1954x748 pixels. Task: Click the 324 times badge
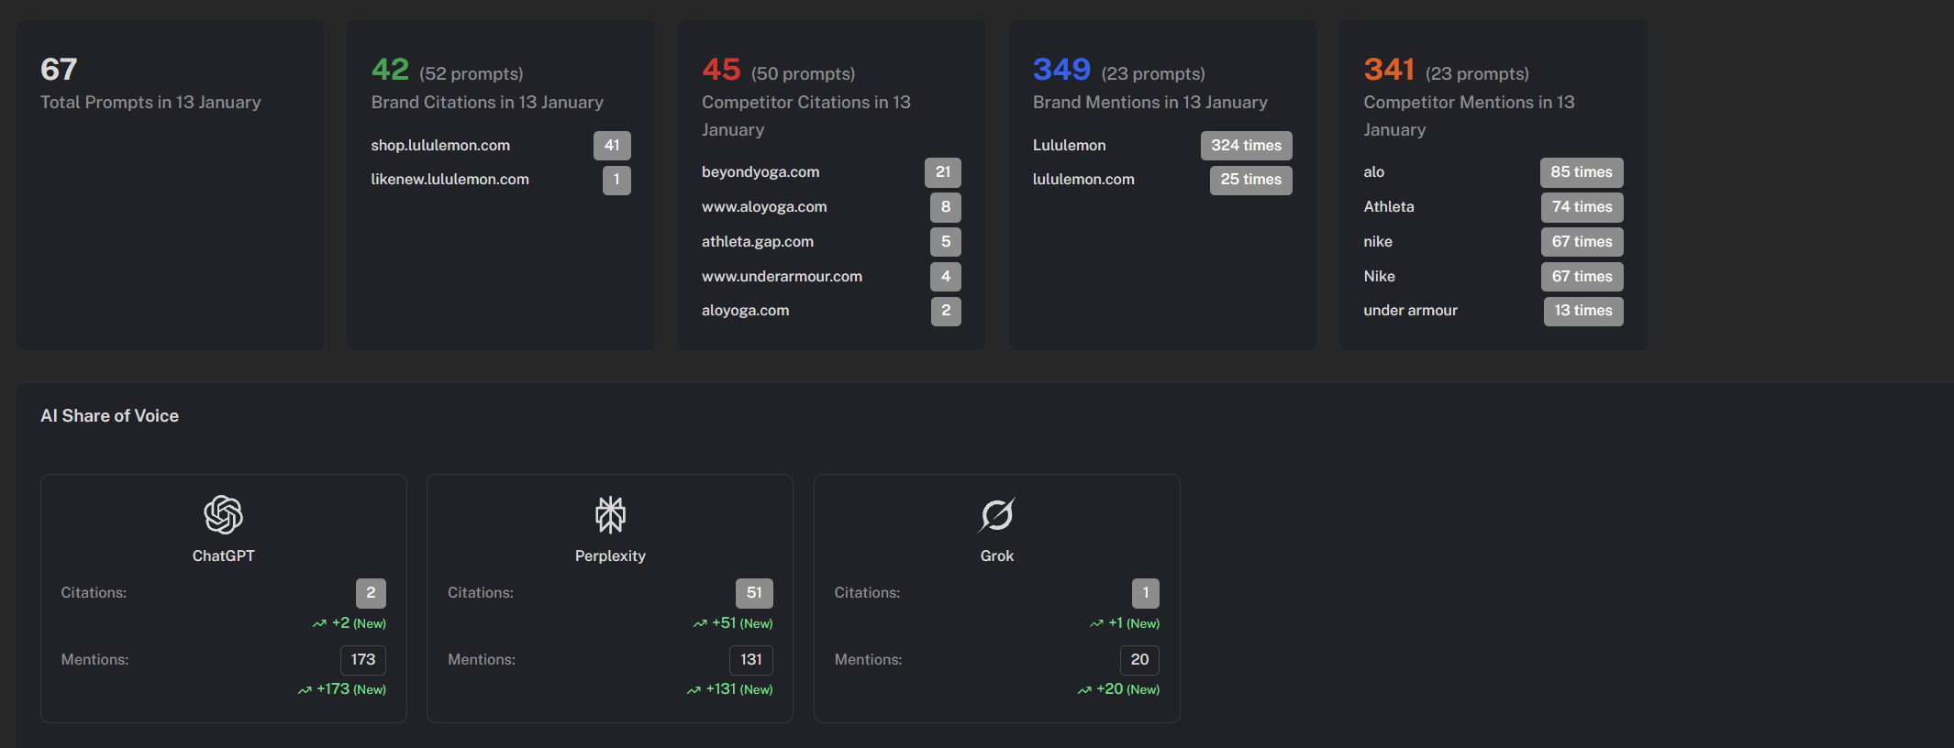pos(1246,146)
